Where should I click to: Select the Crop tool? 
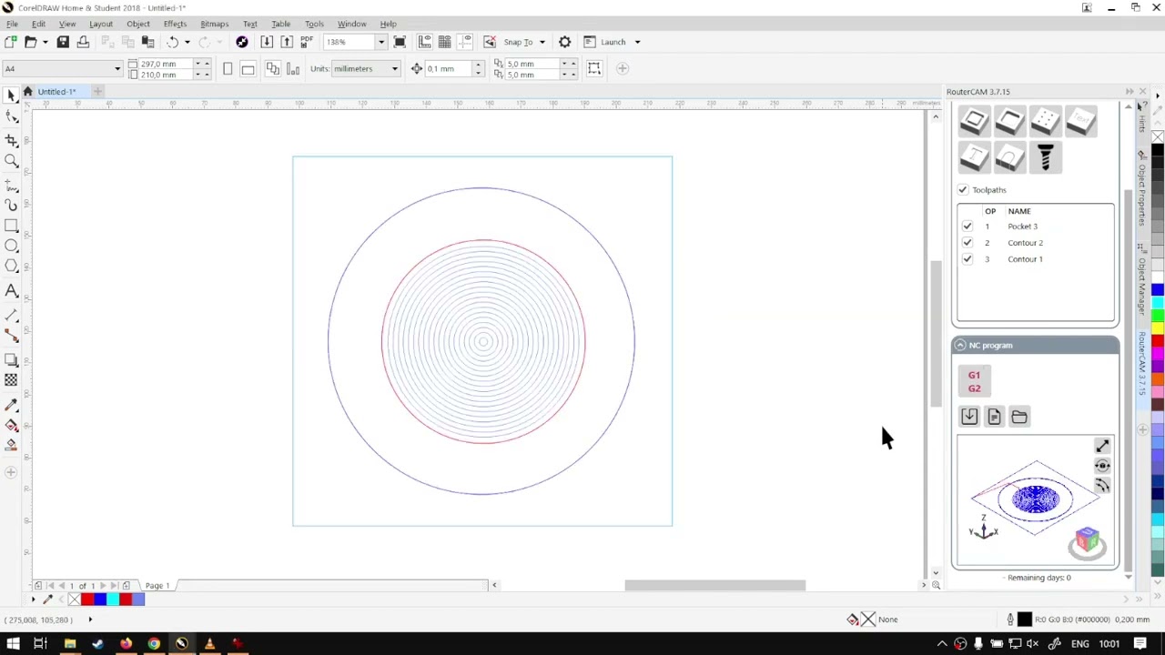(11, 139)
